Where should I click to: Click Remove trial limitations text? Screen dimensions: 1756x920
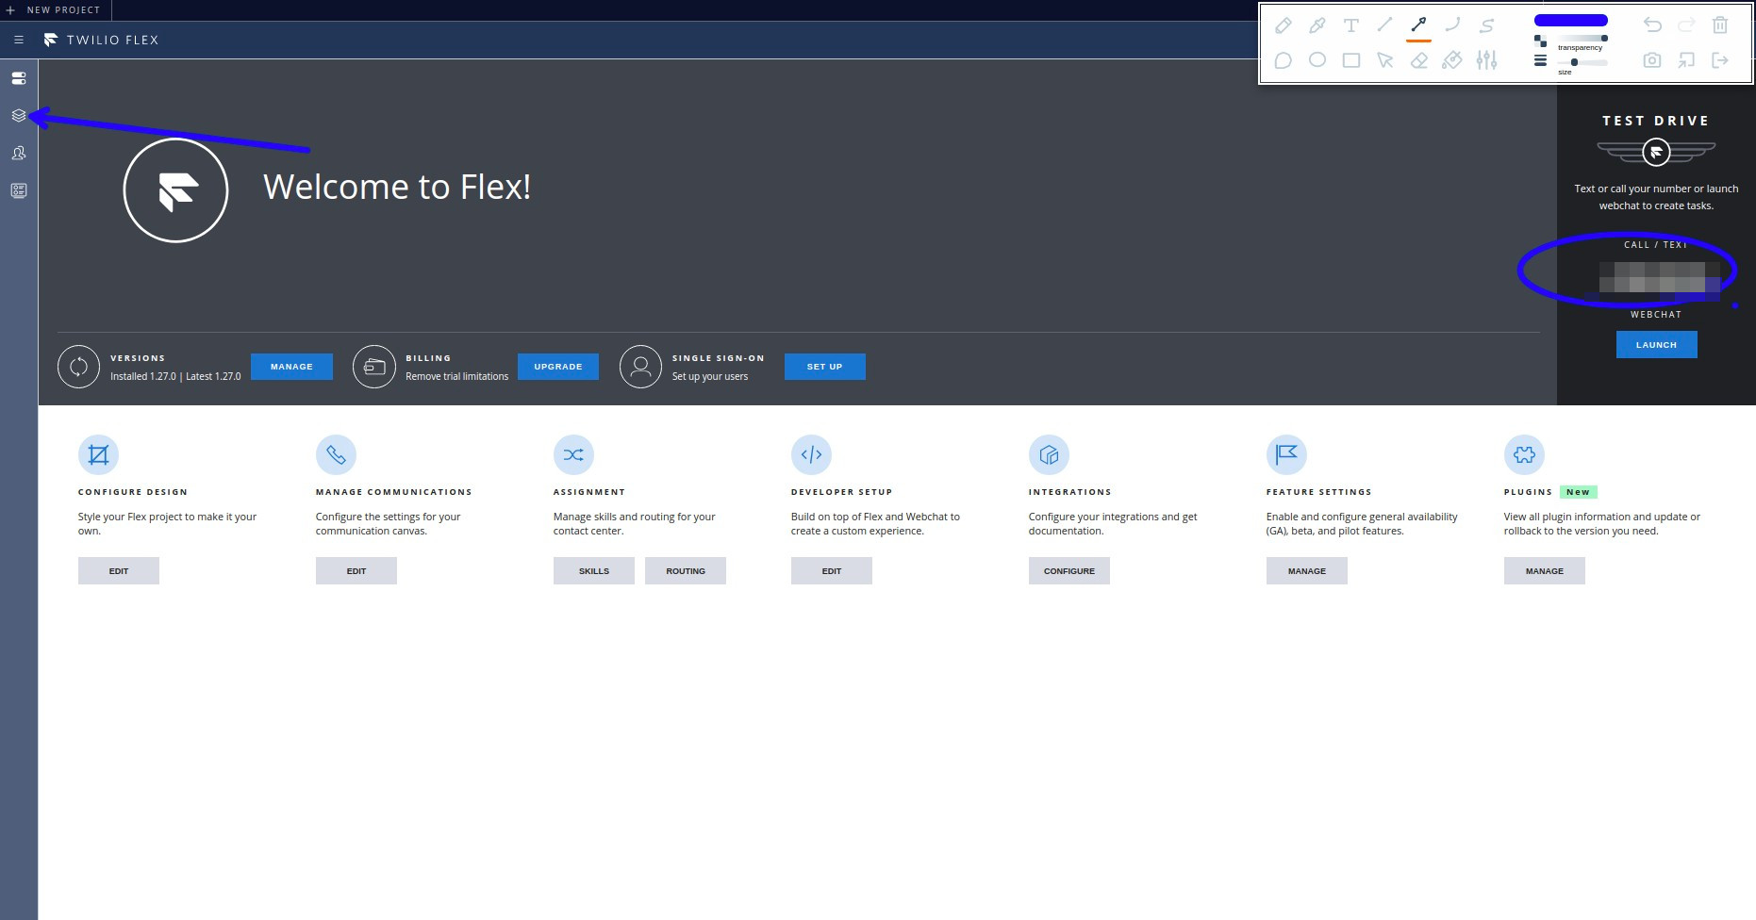(456, 376)
